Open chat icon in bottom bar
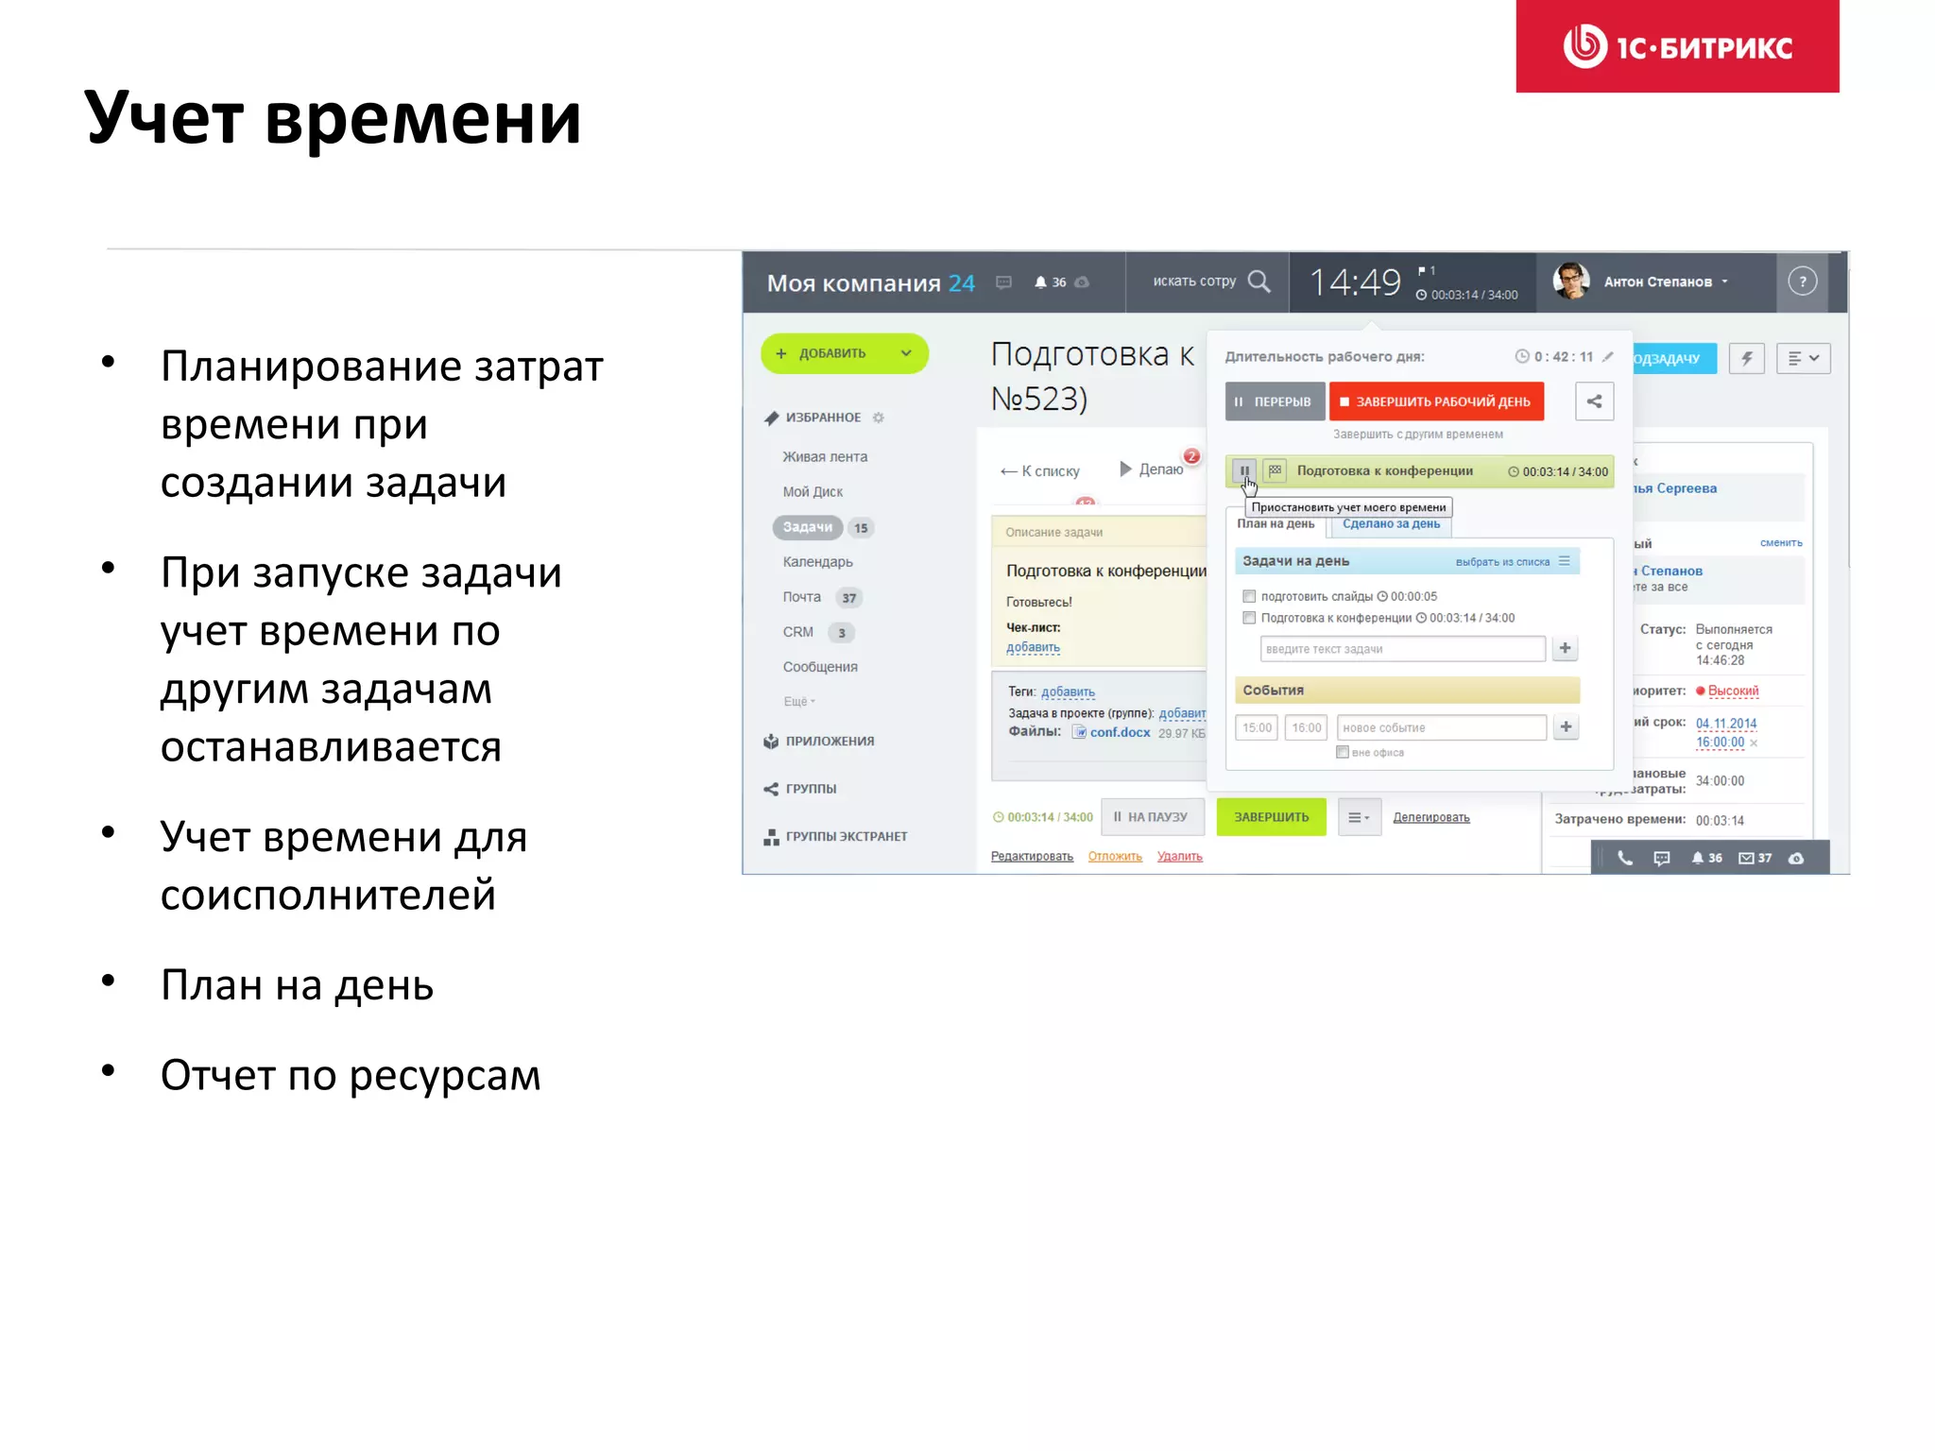Viewport: 1935px width, 1451px height. tap(1662, 858)
